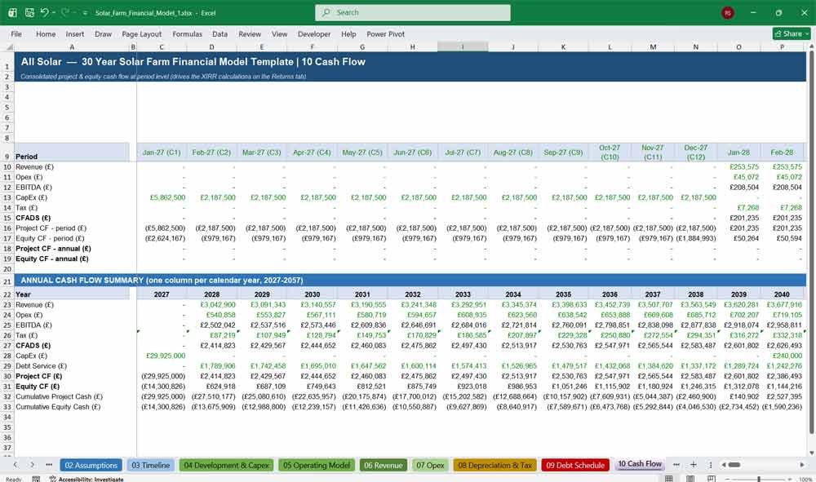The image size is (816, 482).
Task: Click the ellipsis left of sheet tabs
Action: [49, 464]
